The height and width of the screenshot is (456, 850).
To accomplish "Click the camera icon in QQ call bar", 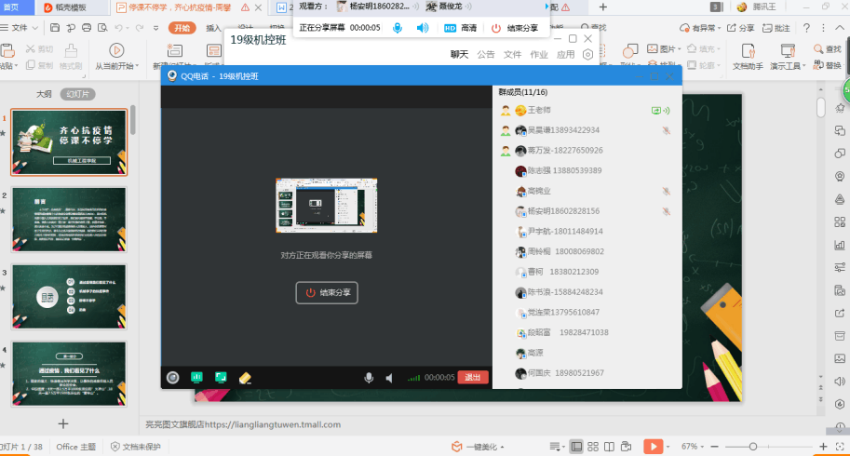I will pos(173,378).
